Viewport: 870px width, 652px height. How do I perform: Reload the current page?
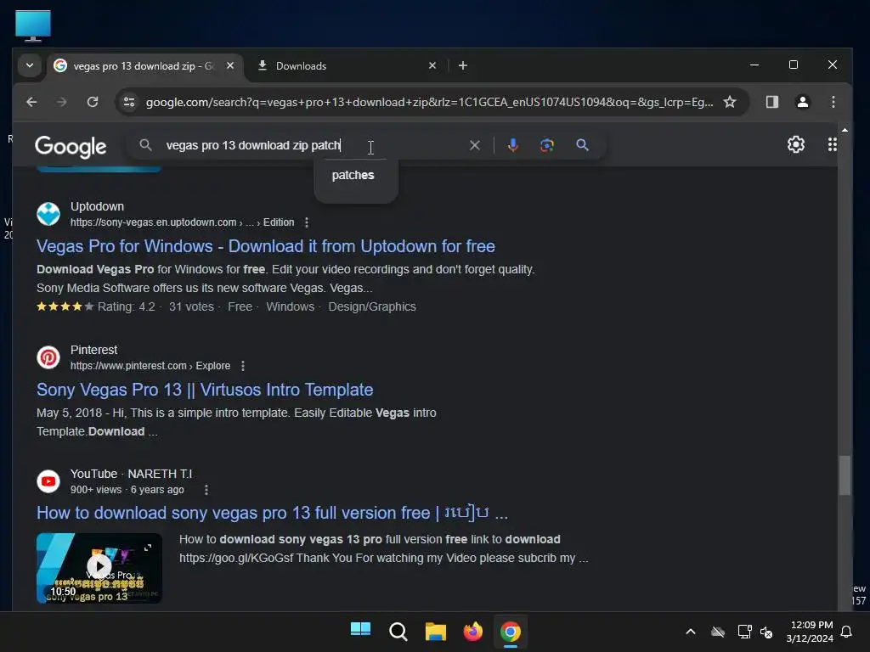tap(93, 102)
